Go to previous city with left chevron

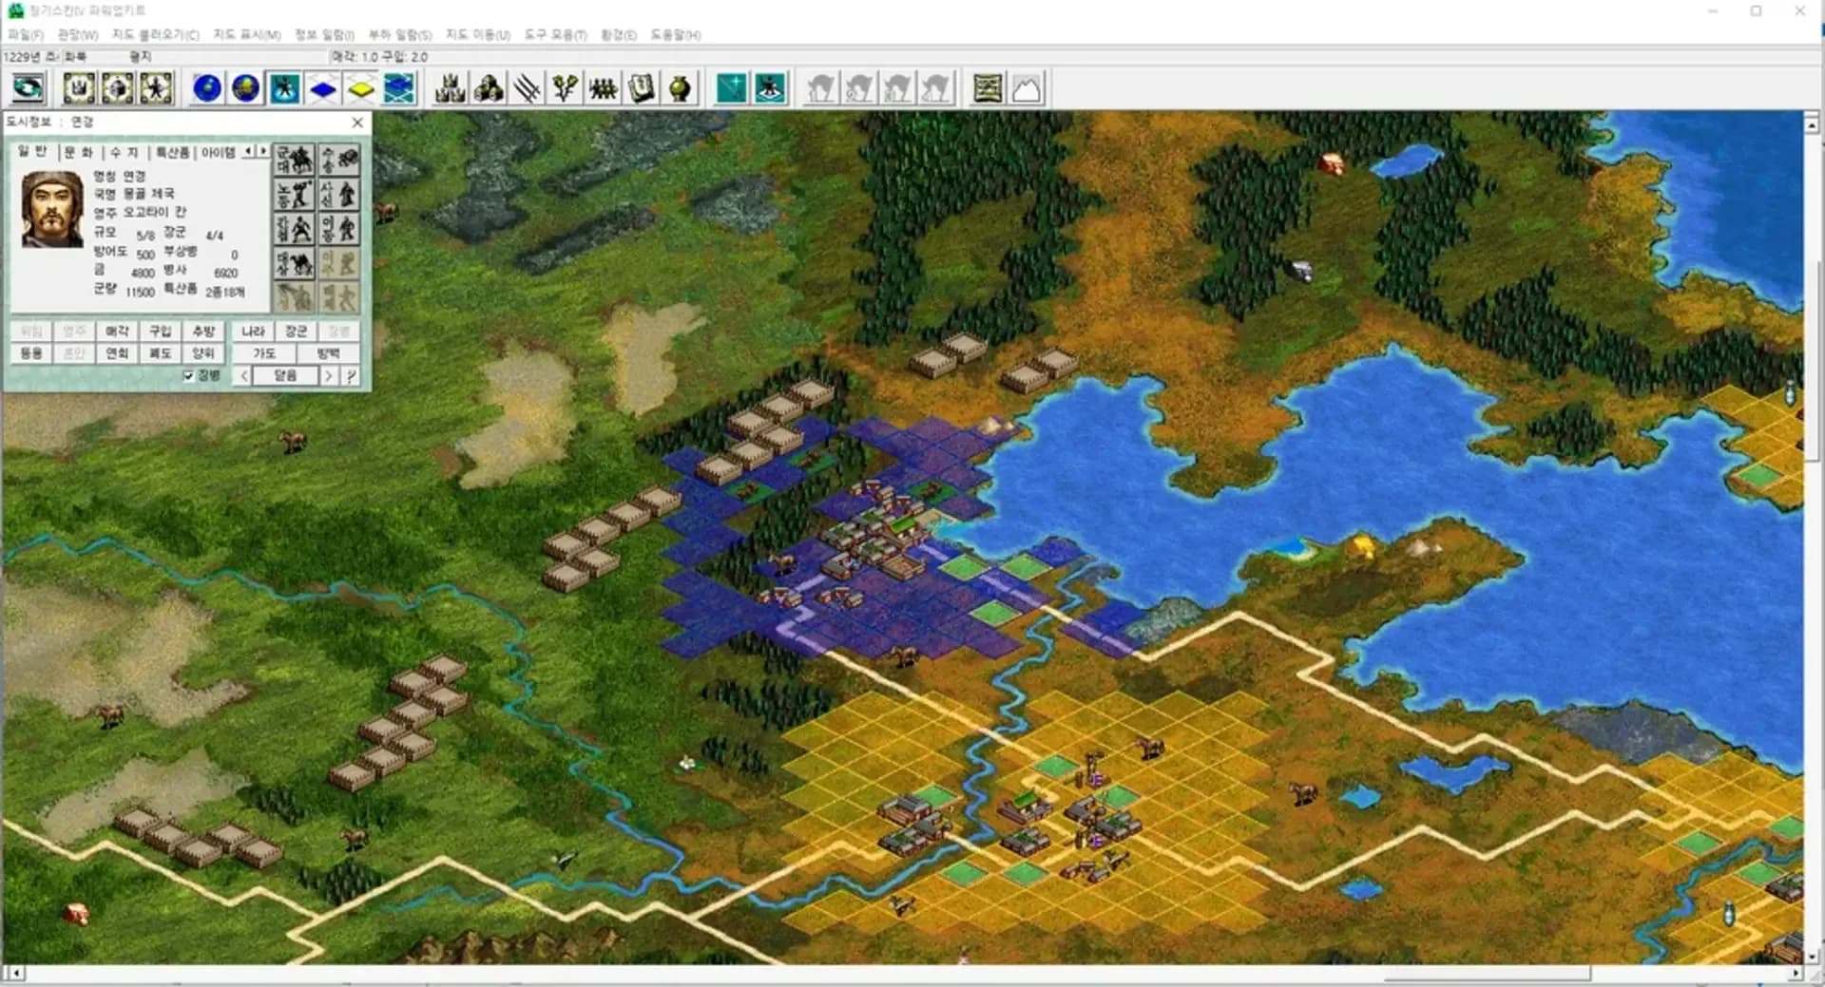coord(243,376)
